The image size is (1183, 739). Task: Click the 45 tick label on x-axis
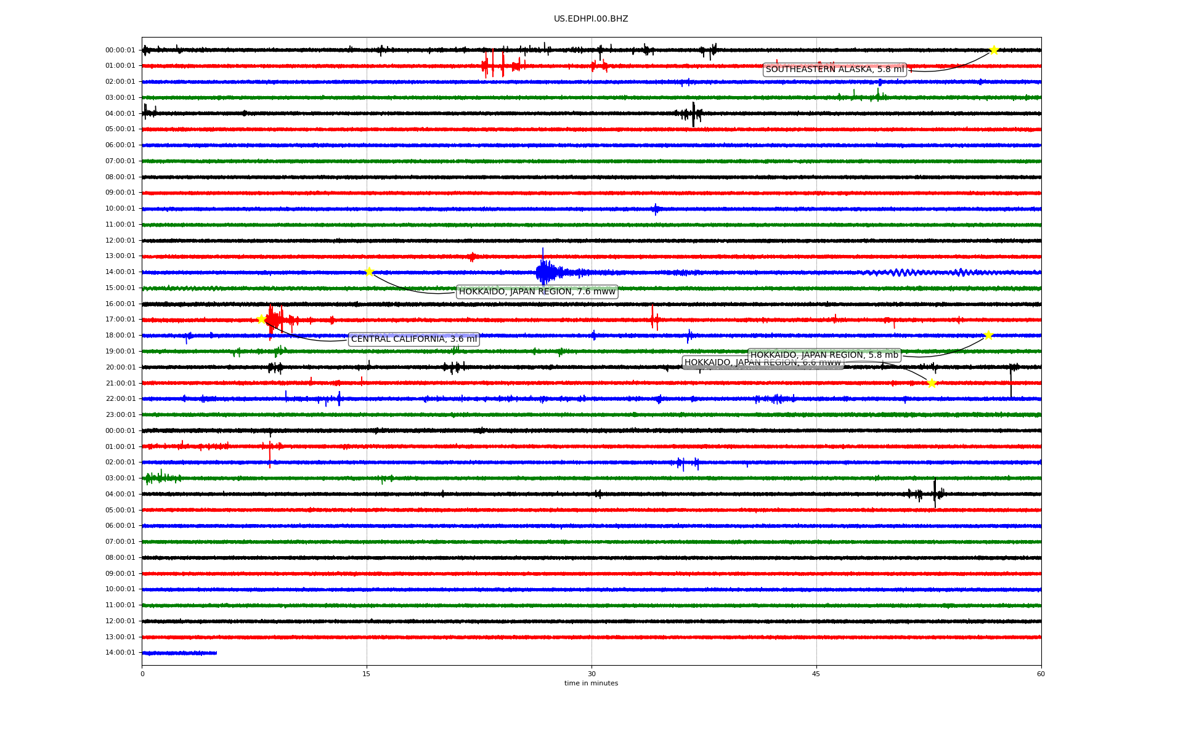[816, 674]
